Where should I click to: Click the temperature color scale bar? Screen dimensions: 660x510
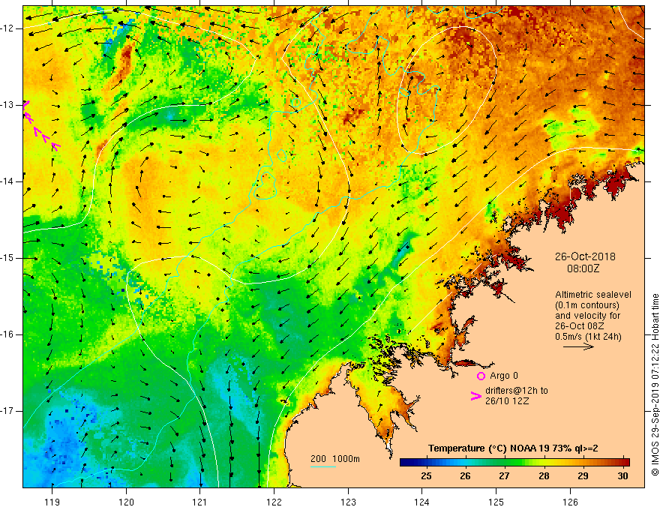(514, 463)
